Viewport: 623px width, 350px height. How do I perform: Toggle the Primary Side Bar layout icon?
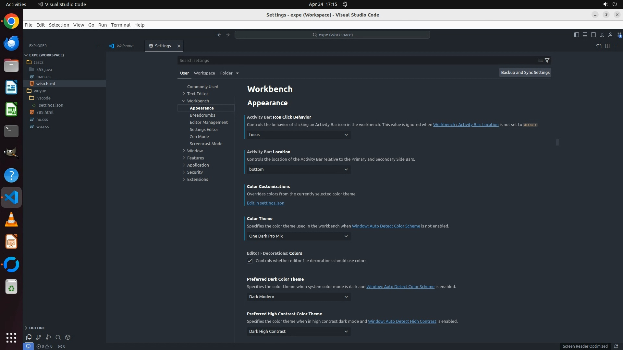pyautogui.click(x=577, y=35)
